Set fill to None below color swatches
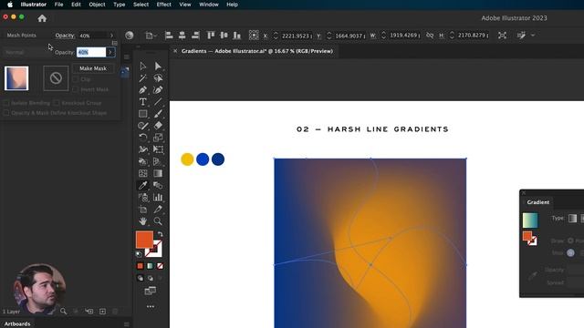 [x=161, y=266]
